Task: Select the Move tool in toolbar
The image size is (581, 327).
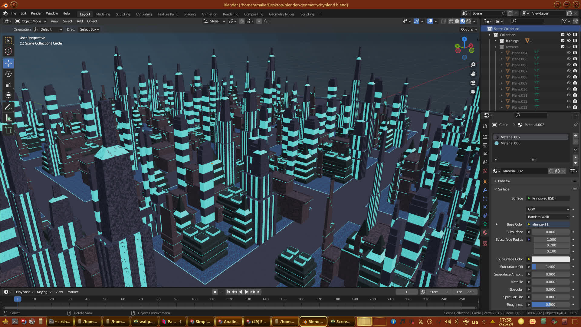Action: [8, 63]
